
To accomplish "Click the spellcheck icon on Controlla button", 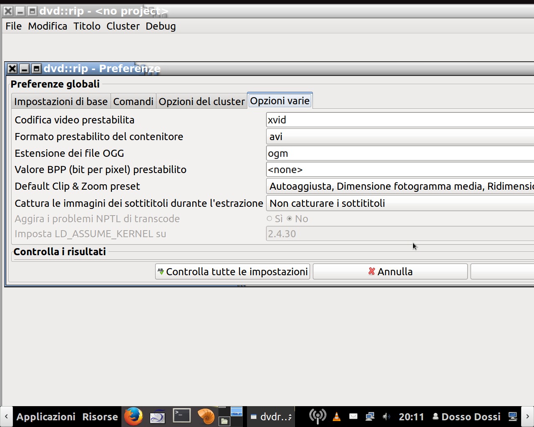I will point(161,271).
